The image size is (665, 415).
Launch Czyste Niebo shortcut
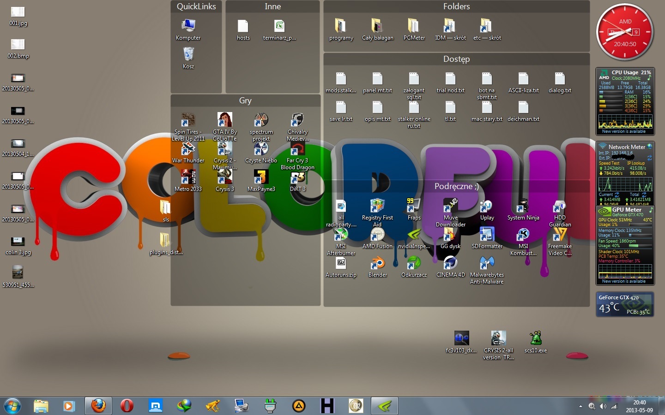261,153
